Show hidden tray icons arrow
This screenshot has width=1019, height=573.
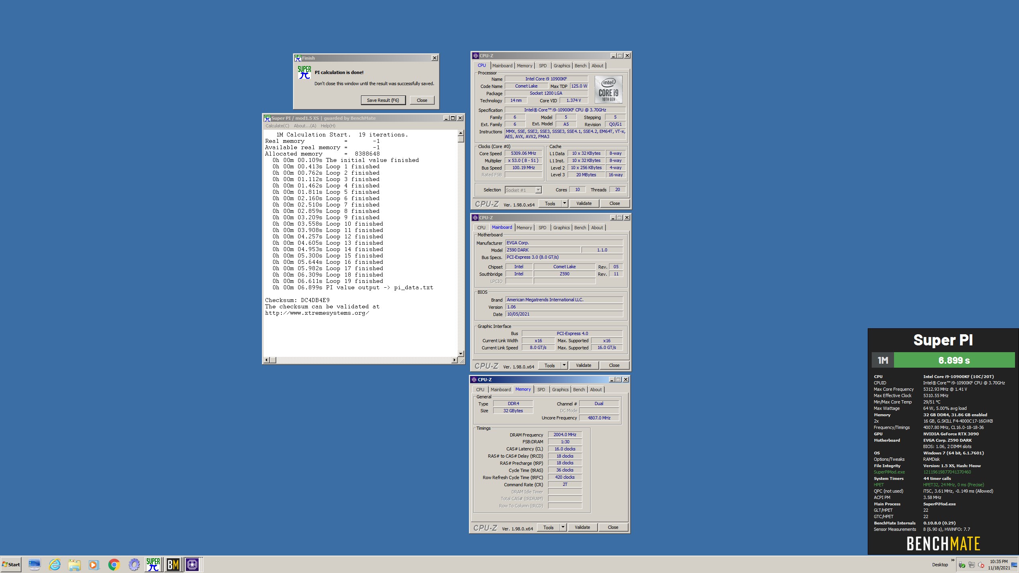953,560
